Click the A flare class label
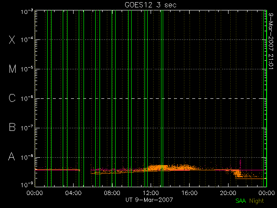Viewport: 277px width, 208px height. click(x=12, y=156)
